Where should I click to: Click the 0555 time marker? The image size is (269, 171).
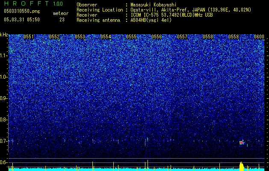[x=131, y=37]
